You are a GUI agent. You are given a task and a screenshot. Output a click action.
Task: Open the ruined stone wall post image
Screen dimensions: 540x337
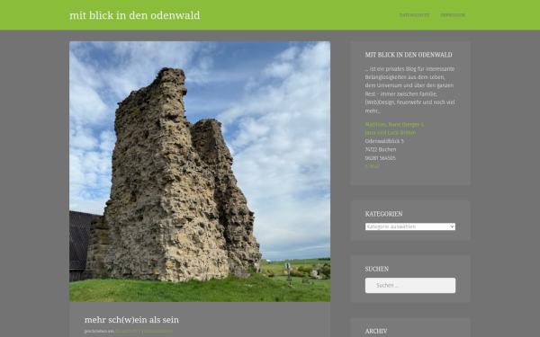tap(200, 172)
